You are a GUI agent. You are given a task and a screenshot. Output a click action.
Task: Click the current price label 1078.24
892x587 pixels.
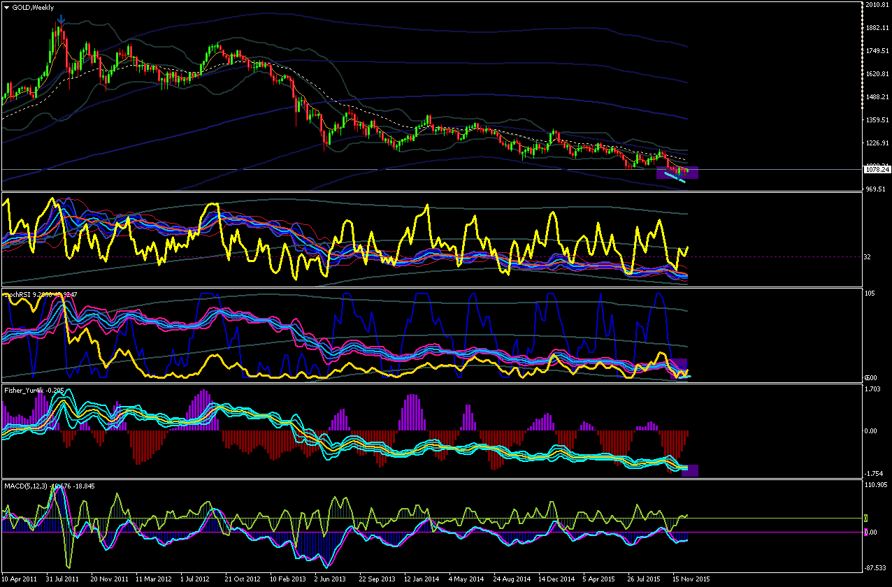[877, 170]
